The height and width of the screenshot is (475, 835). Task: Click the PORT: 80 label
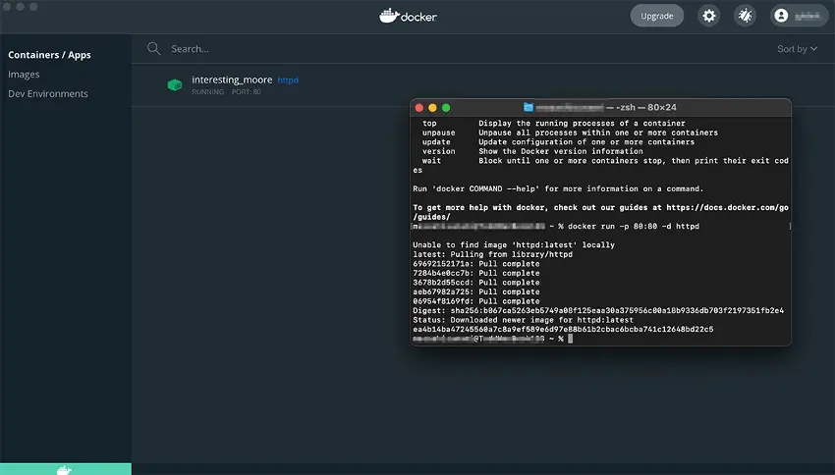point(246,92)
